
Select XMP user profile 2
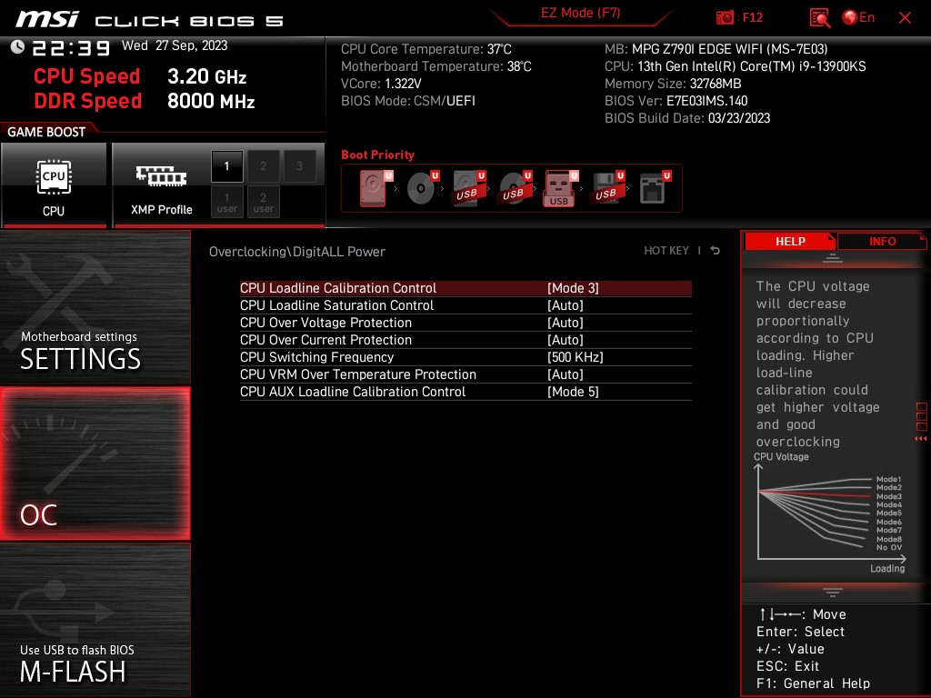click(x=263, y=202)
